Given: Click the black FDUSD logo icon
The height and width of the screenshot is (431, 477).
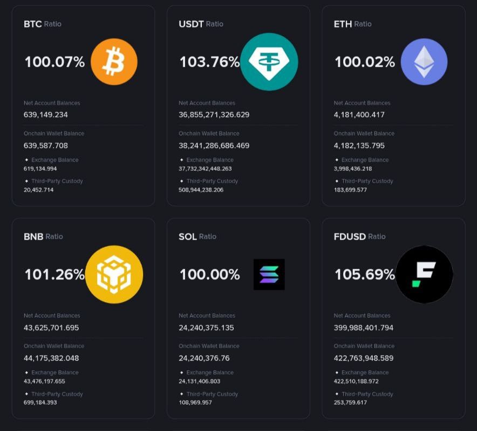Looking at the screenshot, I should 424,274.
